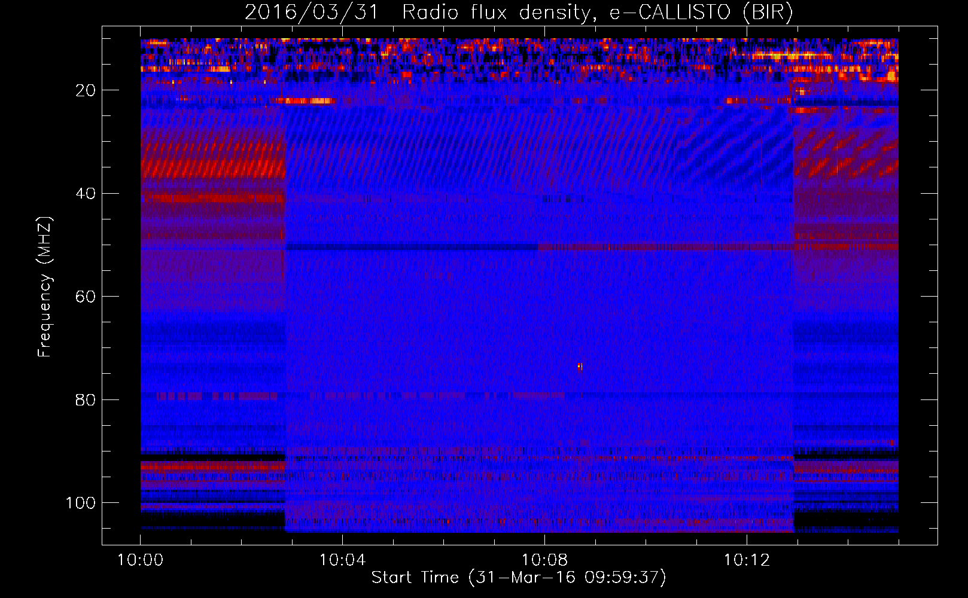The width and height of the screenshot is (968, 598).
Task: Click the 'Start Time (31-Mar-16 09:59:37)' x-axis label
Action: [x=519, y=578]
